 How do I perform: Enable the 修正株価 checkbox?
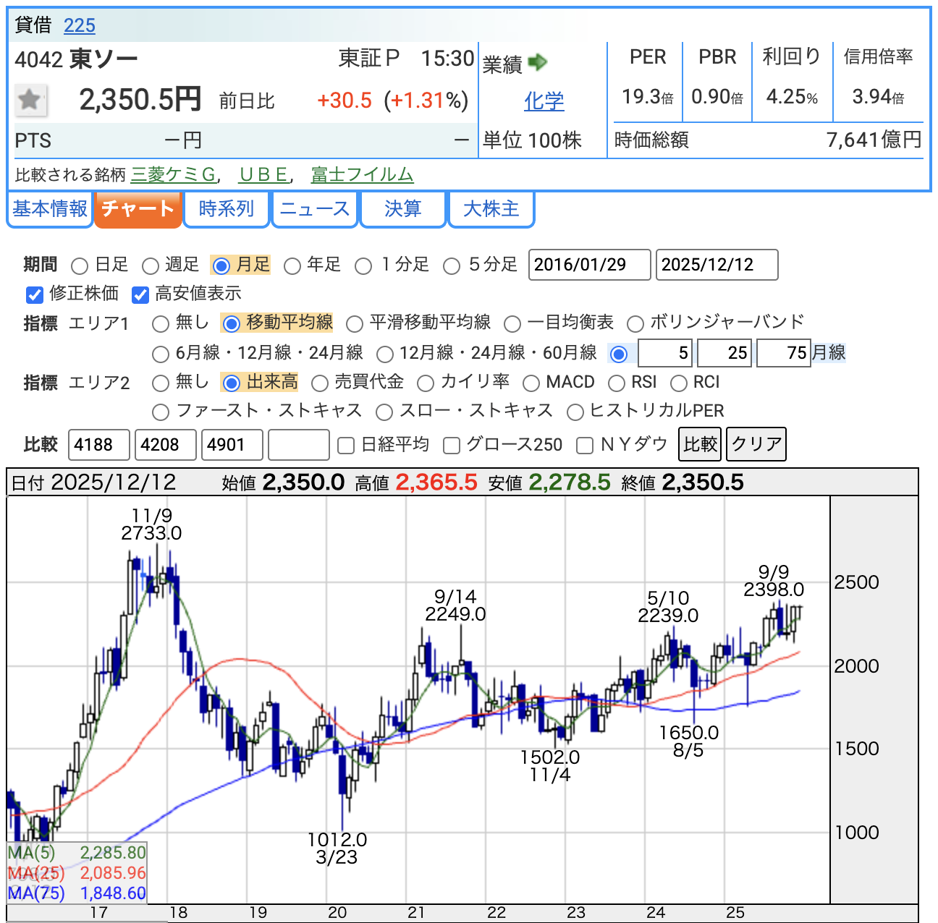[x=35, y=294]
